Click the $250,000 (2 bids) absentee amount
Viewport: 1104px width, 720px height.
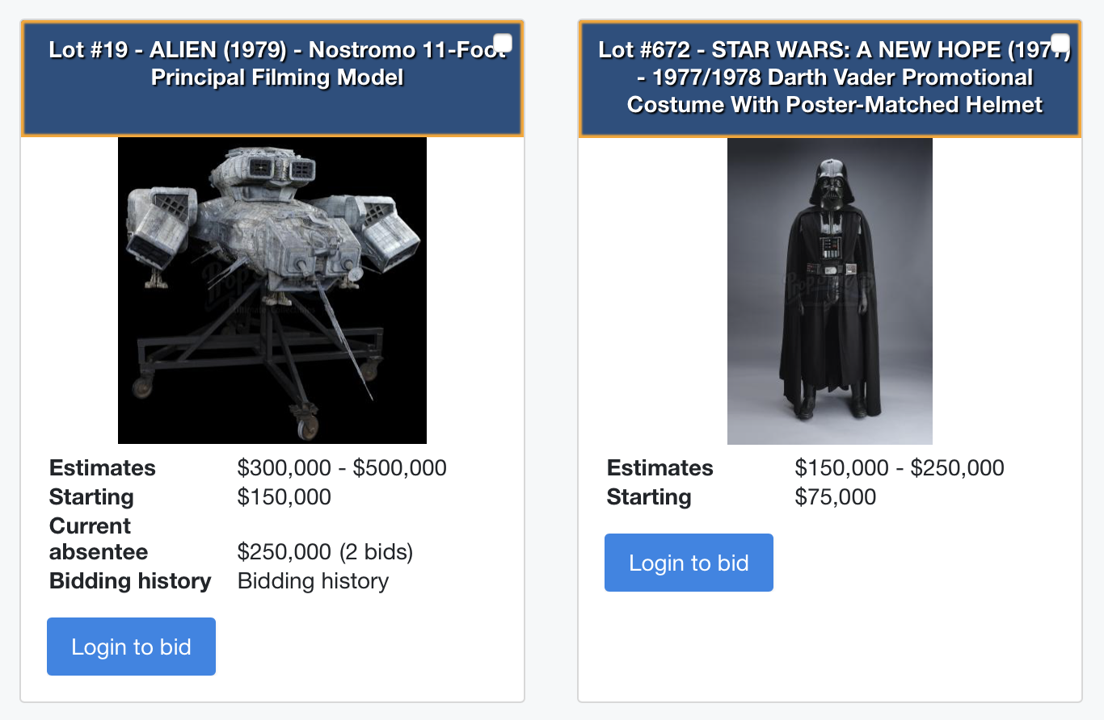[325, 552]
